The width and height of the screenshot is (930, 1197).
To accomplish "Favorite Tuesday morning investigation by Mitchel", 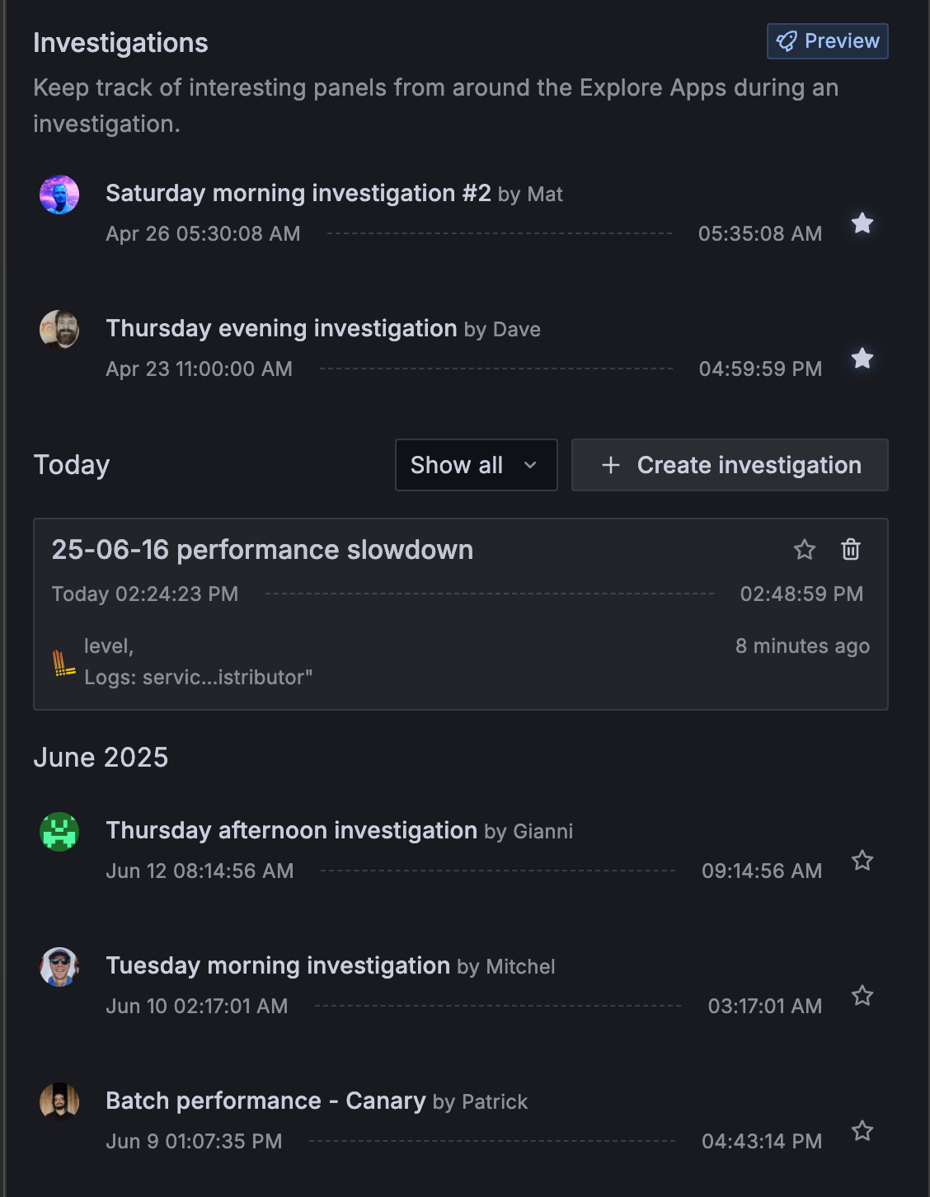I will coord(862,996).
